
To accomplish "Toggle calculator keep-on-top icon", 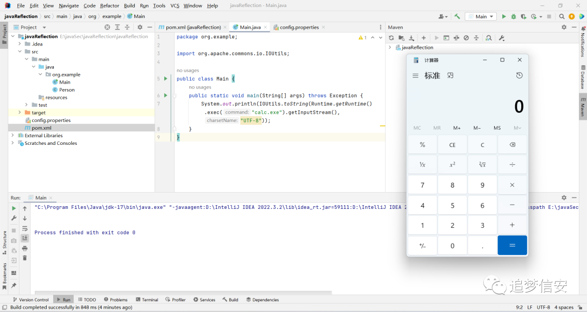I will pyautogui.click(x=451, y=75).
